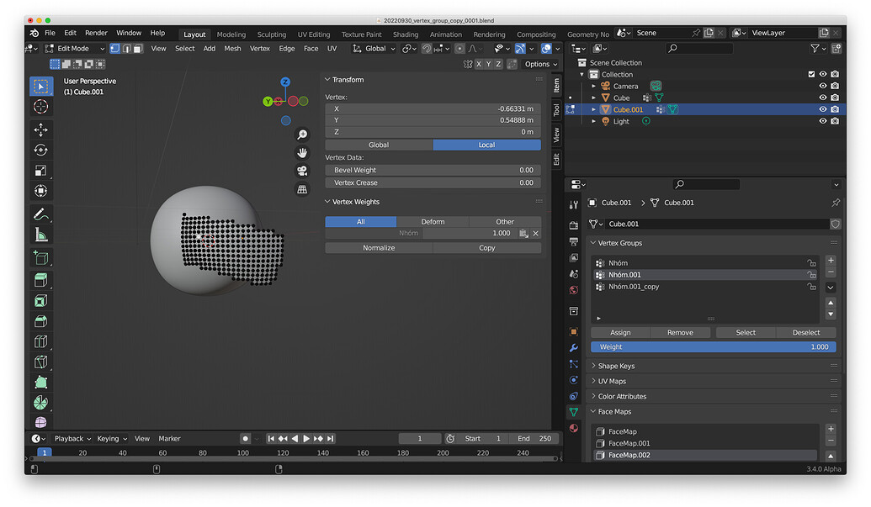Open the Object properties tab

coord(575,333)
